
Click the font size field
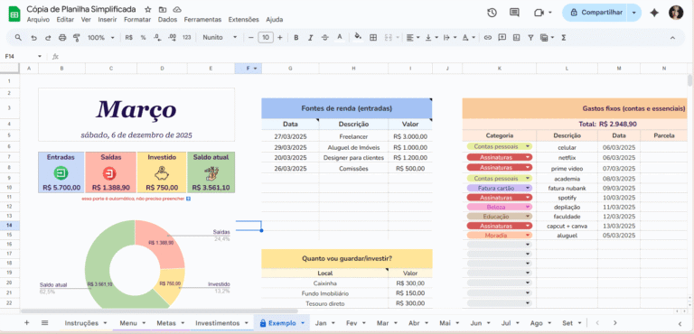(266, 38)
